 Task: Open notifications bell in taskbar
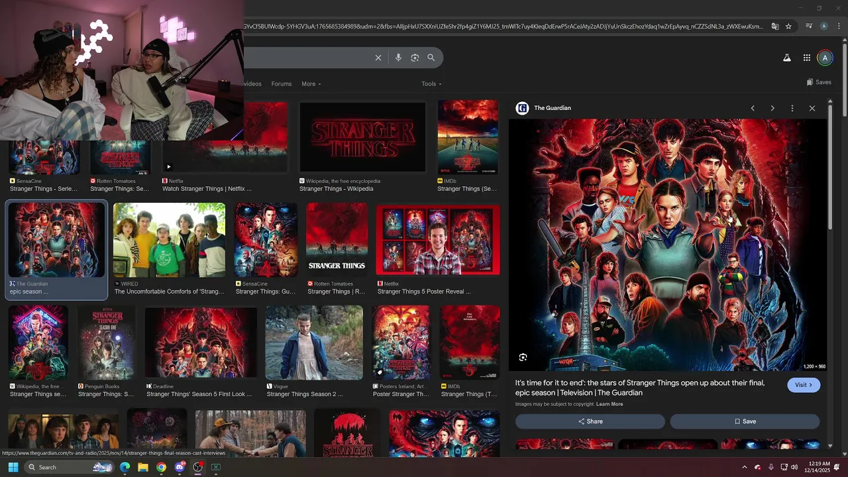(837, 467)
